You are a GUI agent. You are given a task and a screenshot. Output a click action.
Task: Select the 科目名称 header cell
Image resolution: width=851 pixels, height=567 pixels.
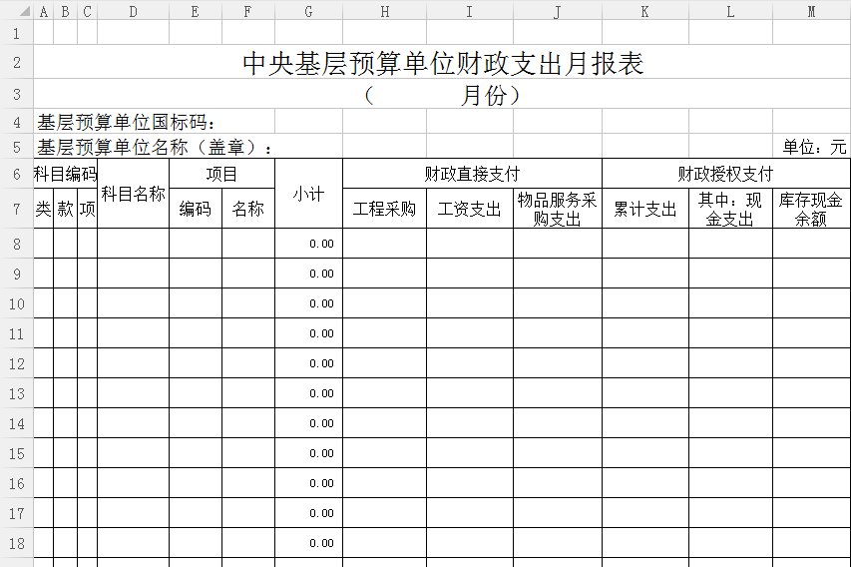coord(133,195)
